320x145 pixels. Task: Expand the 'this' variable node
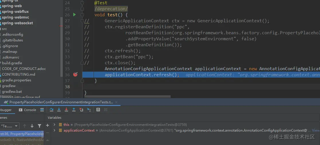pyautogui.click(x=54, y=124)
